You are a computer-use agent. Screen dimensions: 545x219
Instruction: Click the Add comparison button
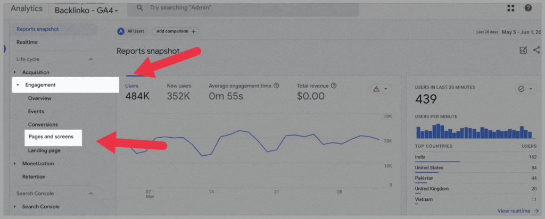(x=175, y=31)
